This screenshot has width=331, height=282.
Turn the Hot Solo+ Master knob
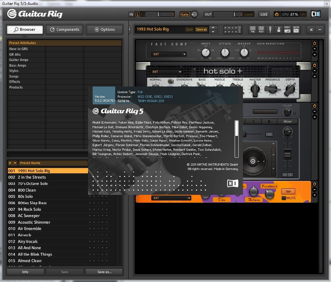[255, 89]
